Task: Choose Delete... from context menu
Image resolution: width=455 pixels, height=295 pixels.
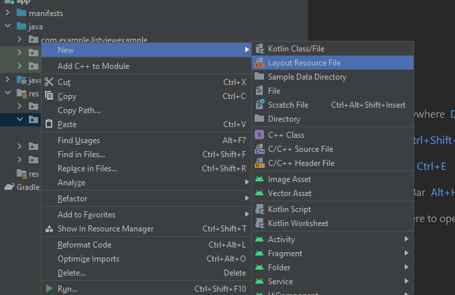Action: [x=146, y=273]
